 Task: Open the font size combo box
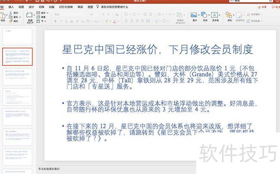click(x=95, y=14)
